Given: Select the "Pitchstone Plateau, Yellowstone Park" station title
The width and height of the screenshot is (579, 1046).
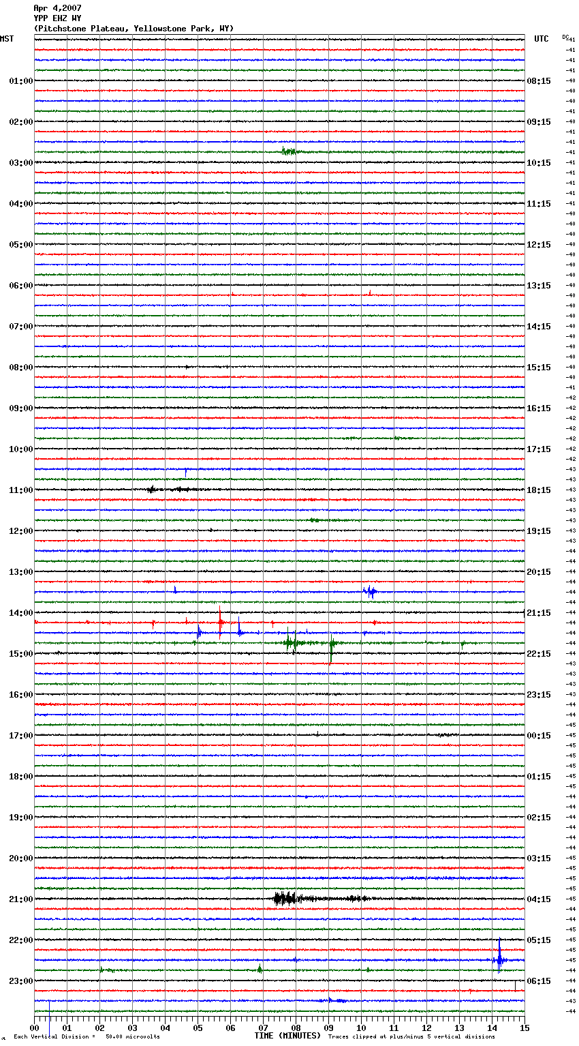Looking at the screenshot, I should [x=134, y=29].
